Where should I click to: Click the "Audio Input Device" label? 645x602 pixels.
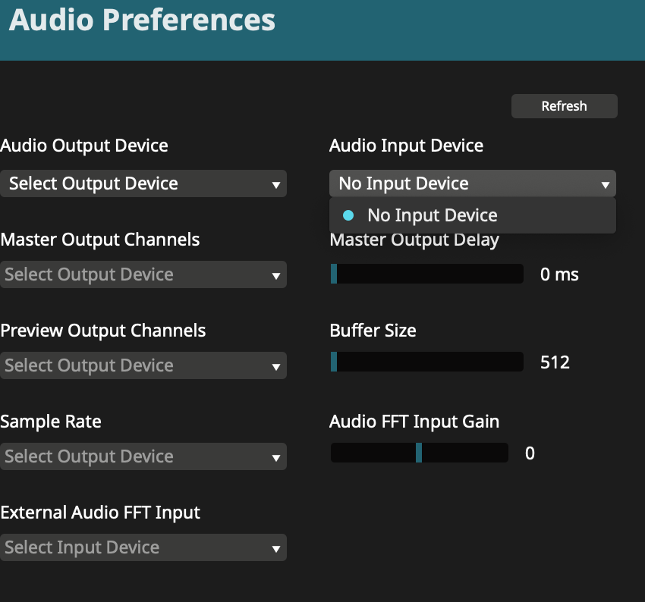[406, 146]
